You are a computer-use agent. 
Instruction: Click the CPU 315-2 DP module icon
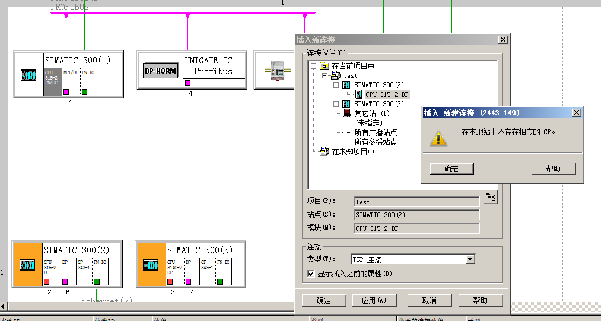tap(359, 94)
